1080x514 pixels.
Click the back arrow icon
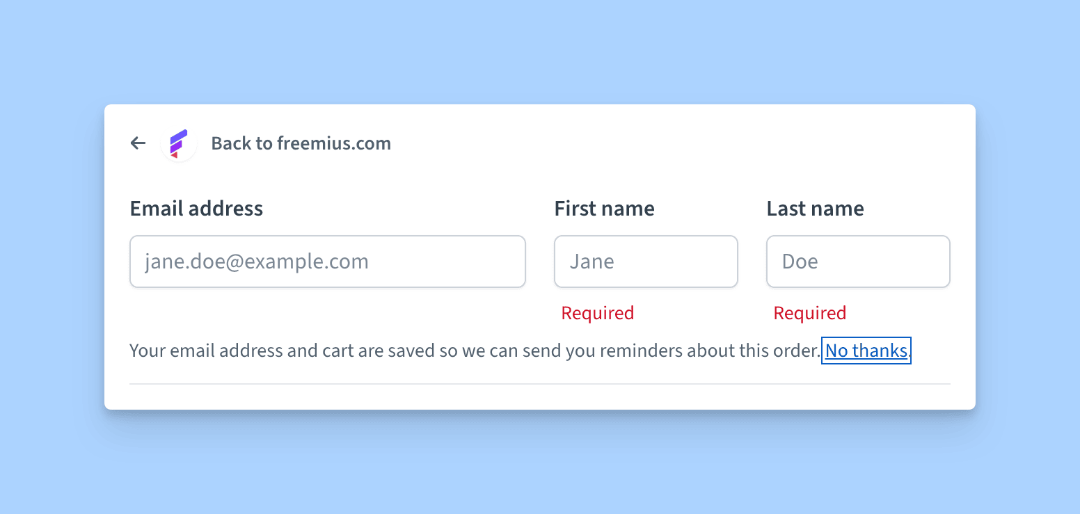tap(138, 143)
